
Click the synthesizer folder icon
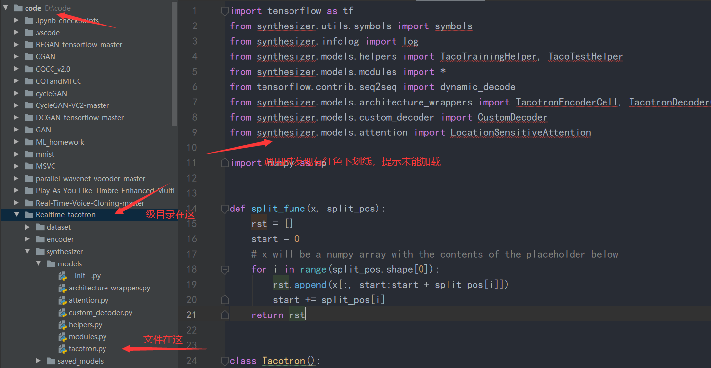click(x=40, y=251)
